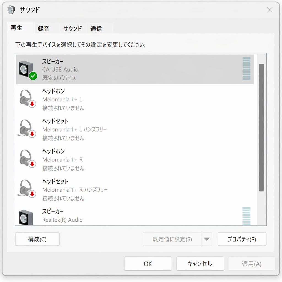Select 'Melomania 1+ L ハンズフリー' text
Image resolution: width=282 pixels, height=282 pixels.
tap(74, 129)
